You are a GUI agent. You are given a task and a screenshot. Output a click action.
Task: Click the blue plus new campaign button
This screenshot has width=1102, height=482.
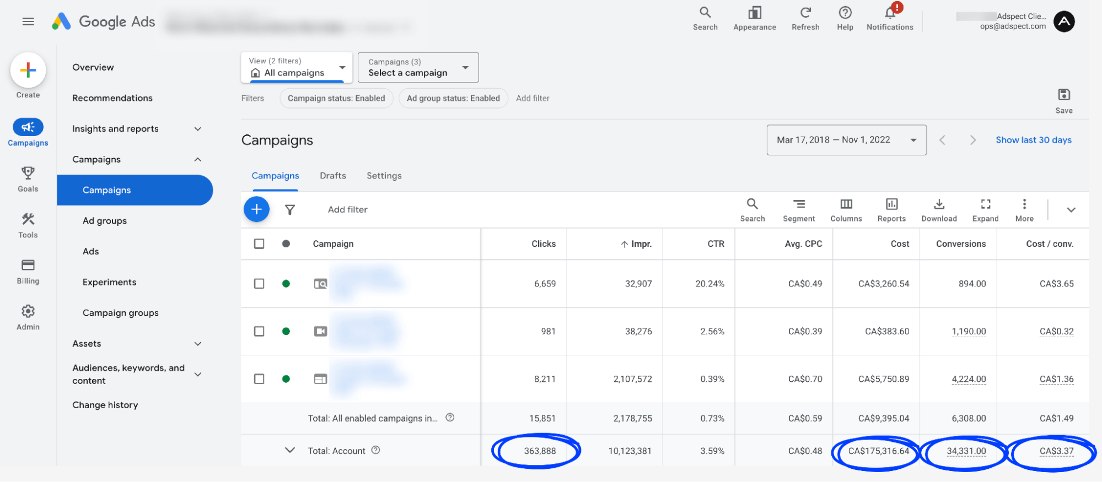(256, 209)
